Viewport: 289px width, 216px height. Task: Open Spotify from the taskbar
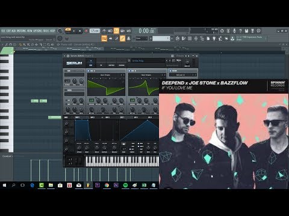(x=125, y=185)
